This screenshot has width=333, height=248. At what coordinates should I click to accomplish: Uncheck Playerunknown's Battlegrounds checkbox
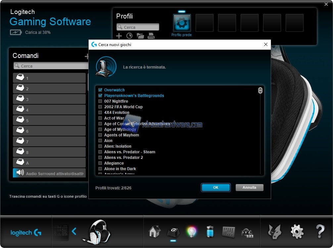[100, 96]
